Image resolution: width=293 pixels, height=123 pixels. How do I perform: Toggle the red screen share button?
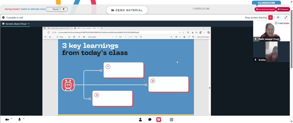click(159, 119)
